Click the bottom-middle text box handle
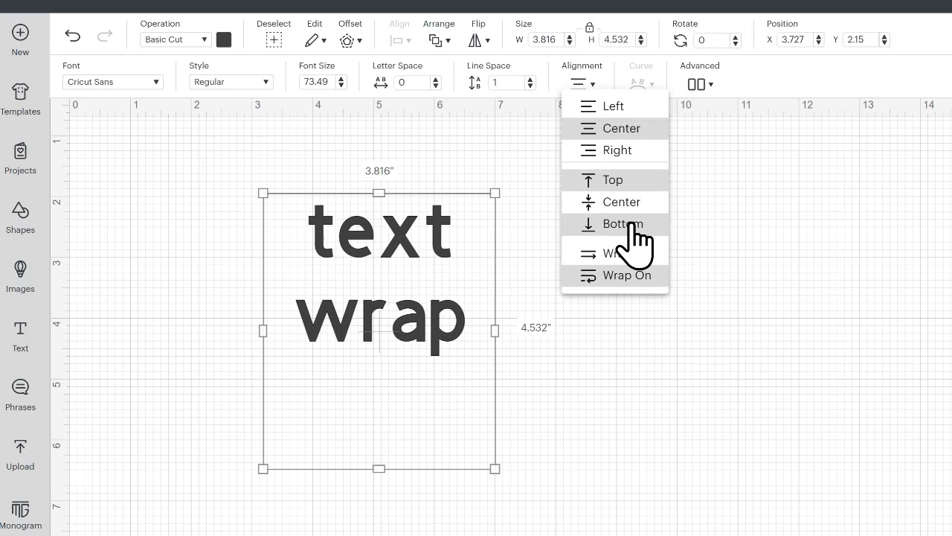This screenshot has width=952, height=536. click(379, 469)
